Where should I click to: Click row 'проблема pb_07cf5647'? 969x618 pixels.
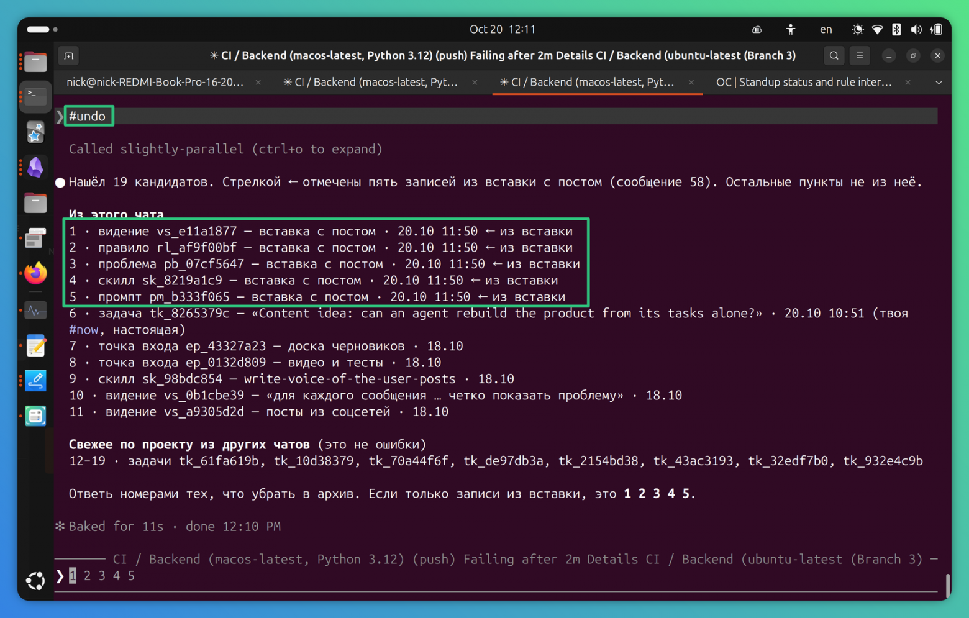tap(324, 264)
